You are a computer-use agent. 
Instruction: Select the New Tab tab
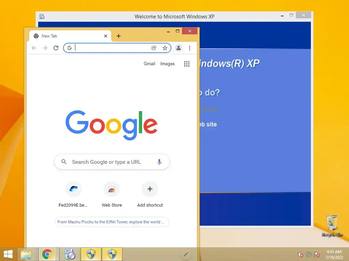pyautogui.click(x=70, y=36)
